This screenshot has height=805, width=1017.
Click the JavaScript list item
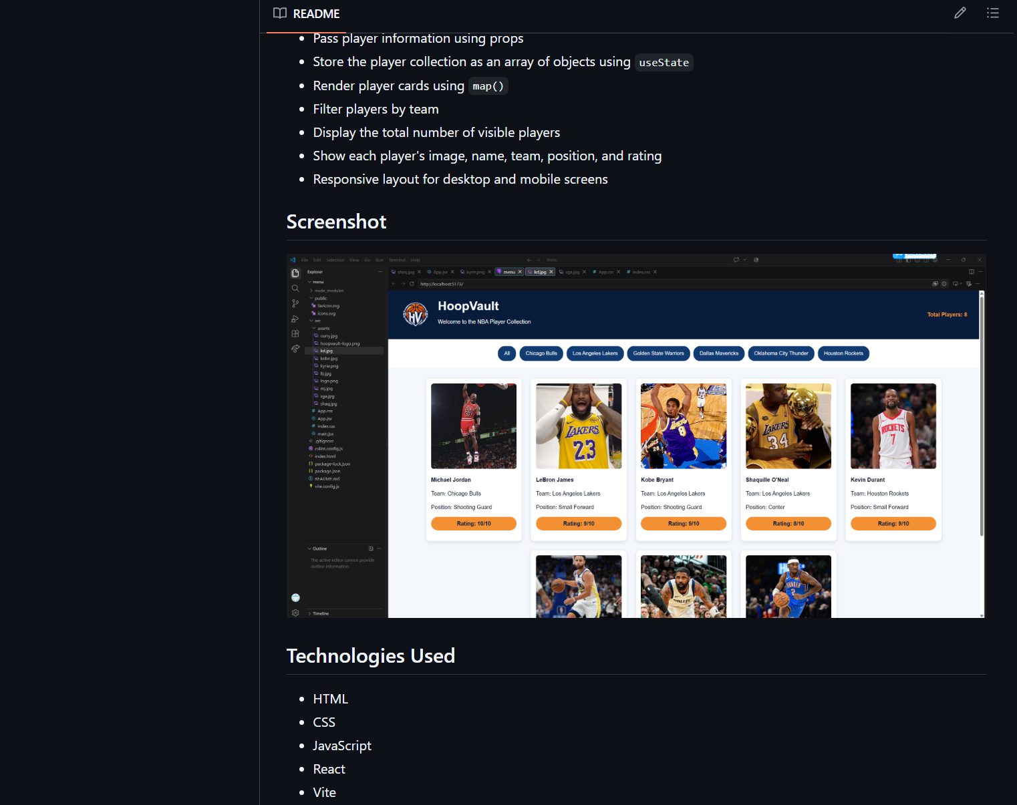342,746
